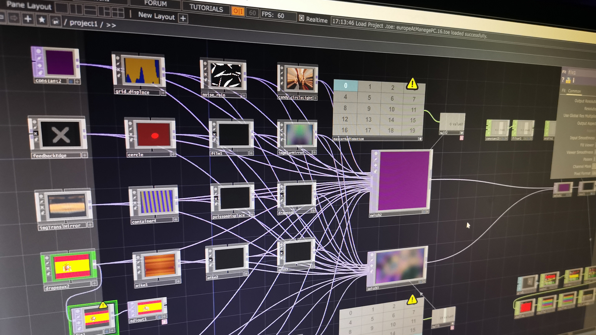Click the expand flag on grid_displace node
This screenshot has height=335, width=596.
point(163,93)
